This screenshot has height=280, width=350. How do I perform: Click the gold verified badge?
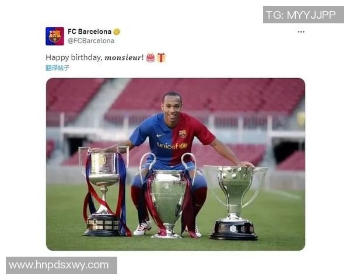click(117, 32)
